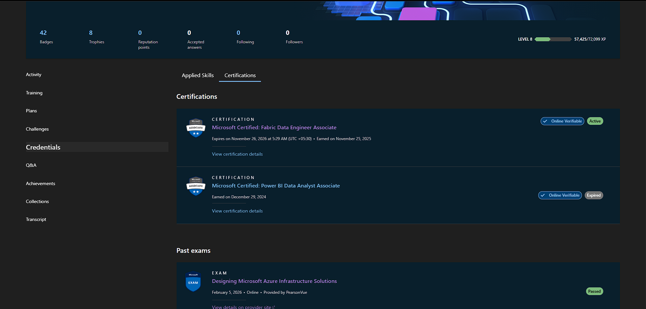Click the blue EXAM badge icon
The height and width of the screenshot is (309, 646).
pyautogui.click(x=193, y=282)
